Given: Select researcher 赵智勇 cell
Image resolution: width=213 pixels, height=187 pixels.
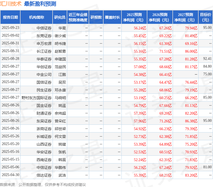Looking at the screenshot, I should point(60,51).
